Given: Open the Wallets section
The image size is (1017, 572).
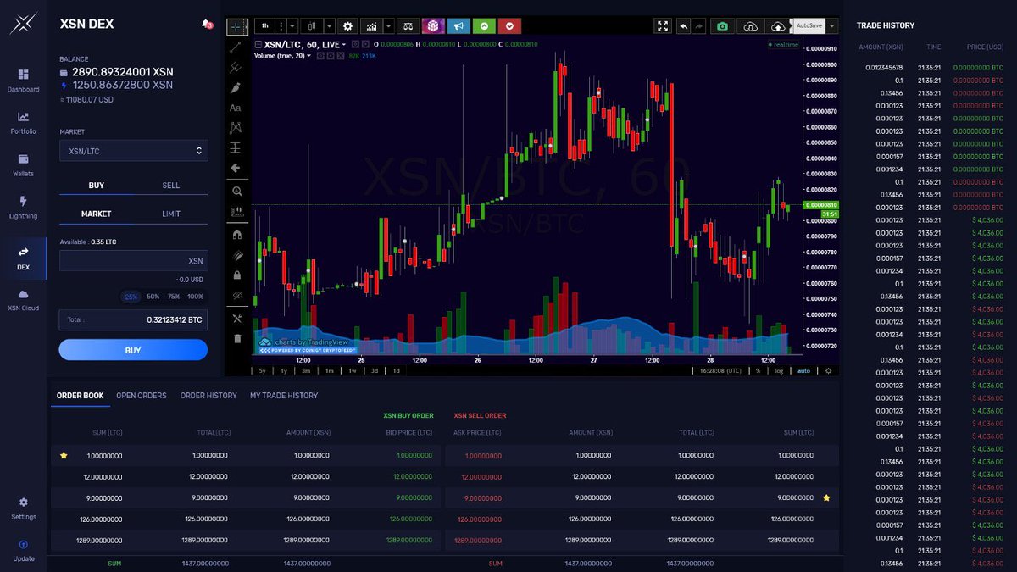Looking at the screenshot, I should tap(23, 164).
